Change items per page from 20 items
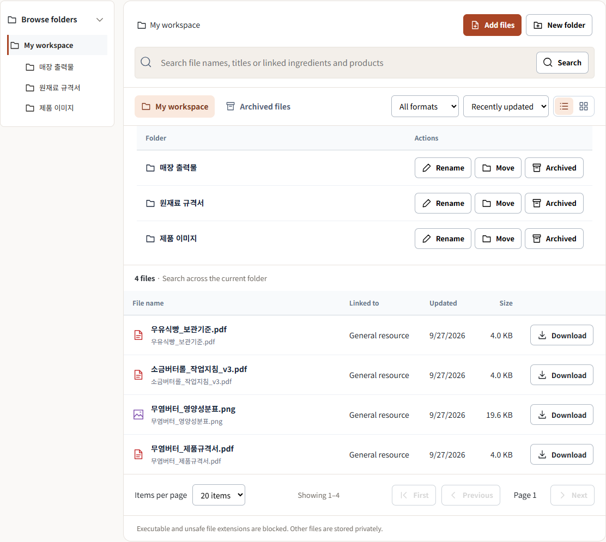Viewport: 606px width, 542px height. (219, 495)
